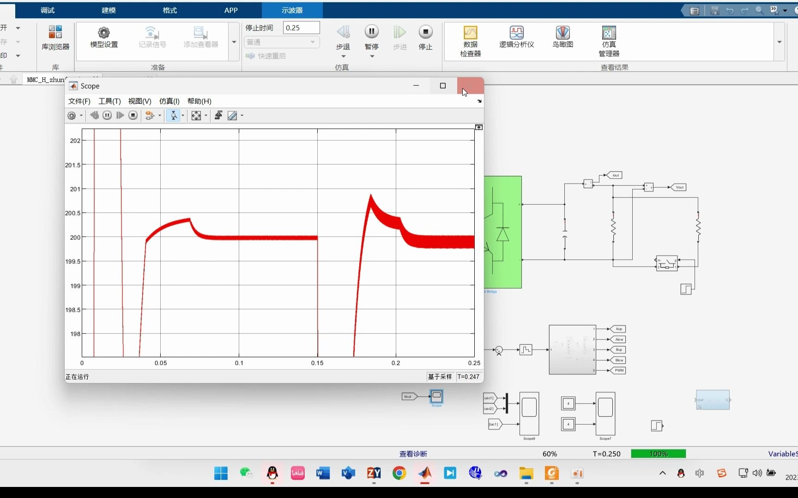Viewport: 798px width, 498px height.
Task: Open the 文件(F) menu in Scope
Action: click(x=79, y=101)
